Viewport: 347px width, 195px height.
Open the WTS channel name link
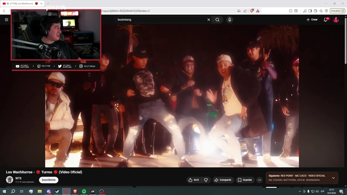pyautogui.click(x=18, y=178)
